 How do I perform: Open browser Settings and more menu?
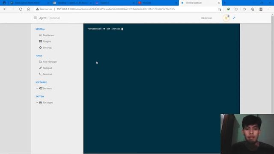coord(269,9)
